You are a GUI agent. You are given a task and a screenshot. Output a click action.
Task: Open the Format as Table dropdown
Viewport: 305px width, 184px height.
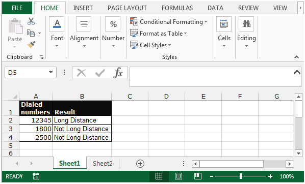(185, 34)
